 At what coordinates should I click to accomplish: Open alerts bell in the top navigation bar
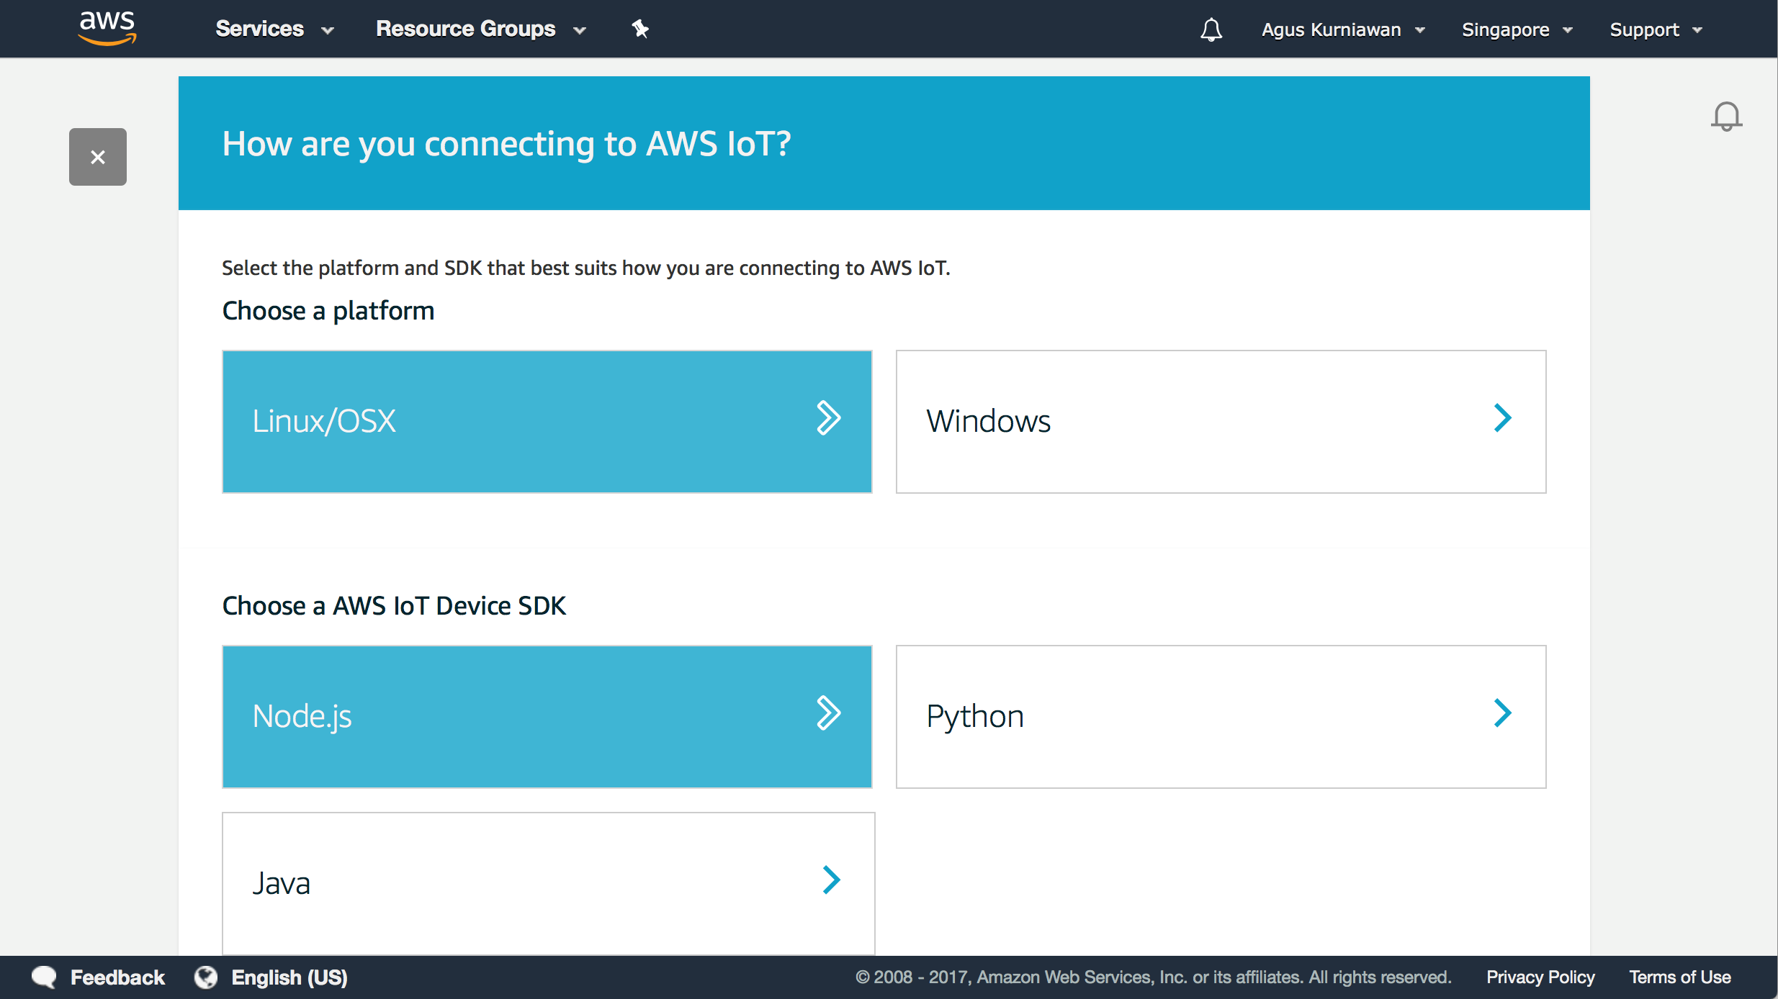[x=1211, y=30]
